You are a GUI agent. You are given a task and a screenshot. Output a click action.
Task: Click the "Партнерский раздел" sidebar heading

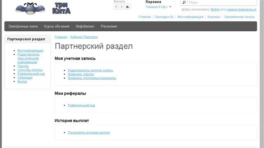pyautogui.click(x=26, y=39)
